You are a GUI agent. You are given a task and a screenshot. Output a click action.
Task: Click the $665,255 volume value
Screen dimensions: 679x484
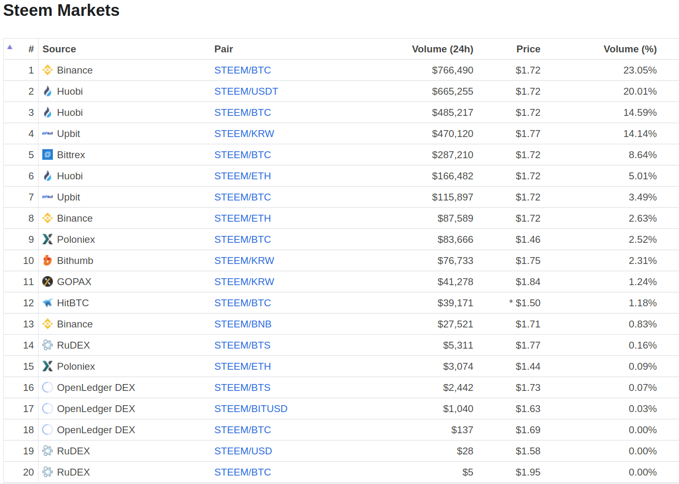click(x=453, y=92)
